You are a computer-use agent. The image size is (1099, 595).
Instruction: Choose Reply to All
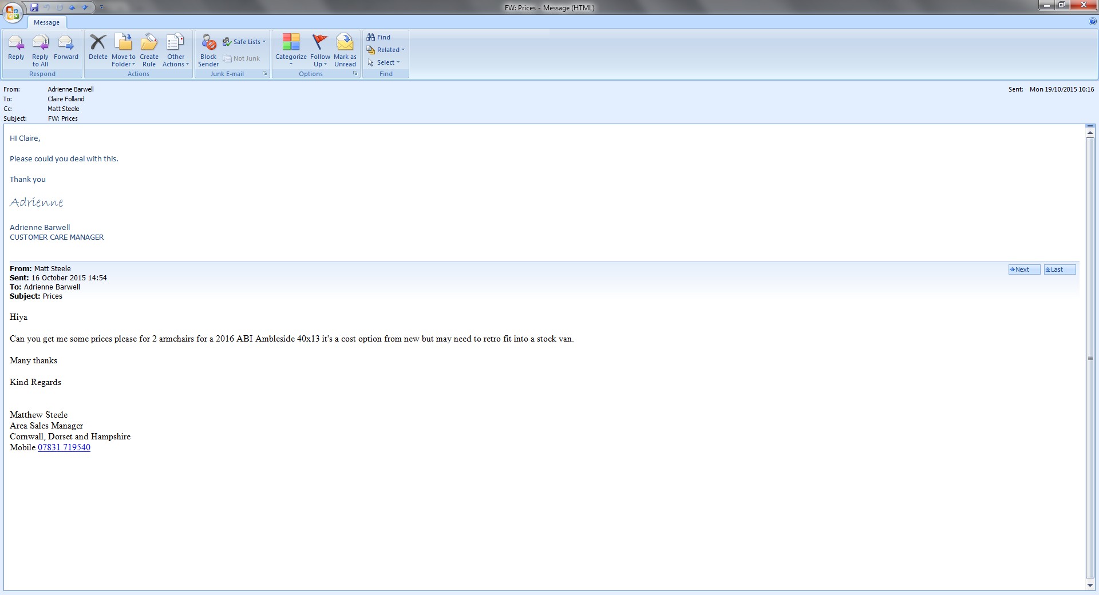coord(40,50)
